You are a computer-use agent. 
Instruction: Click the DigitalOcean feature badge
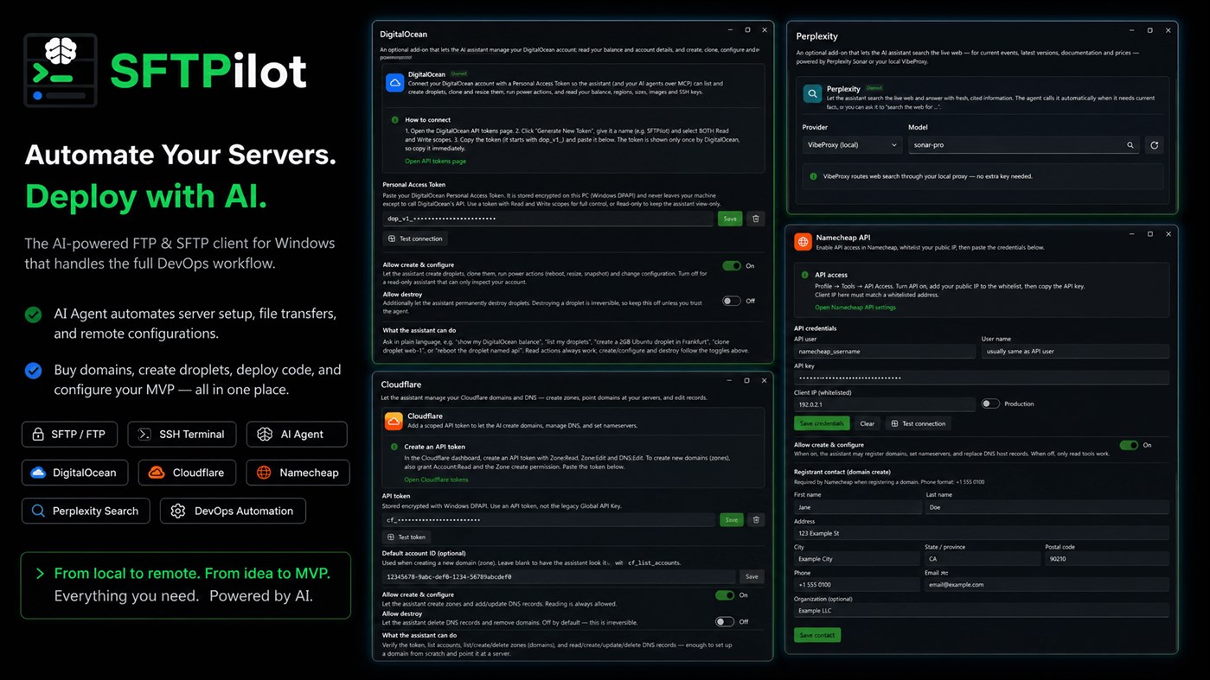74,473
